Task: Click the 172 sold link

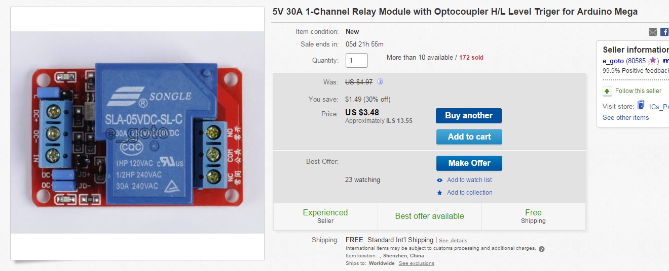Action: 471,58
